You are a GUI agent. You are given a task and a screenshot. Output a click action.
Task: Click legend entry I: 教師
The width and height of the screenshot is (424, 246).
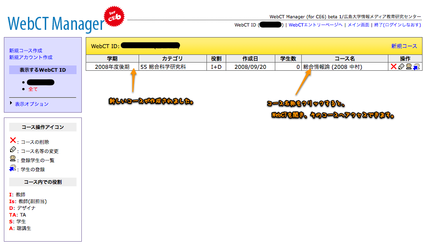[17, 194]
